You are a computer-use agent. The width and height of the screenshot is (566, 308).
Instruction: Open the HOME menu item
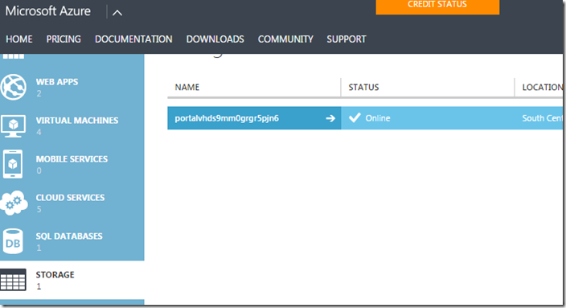[19, 39]
